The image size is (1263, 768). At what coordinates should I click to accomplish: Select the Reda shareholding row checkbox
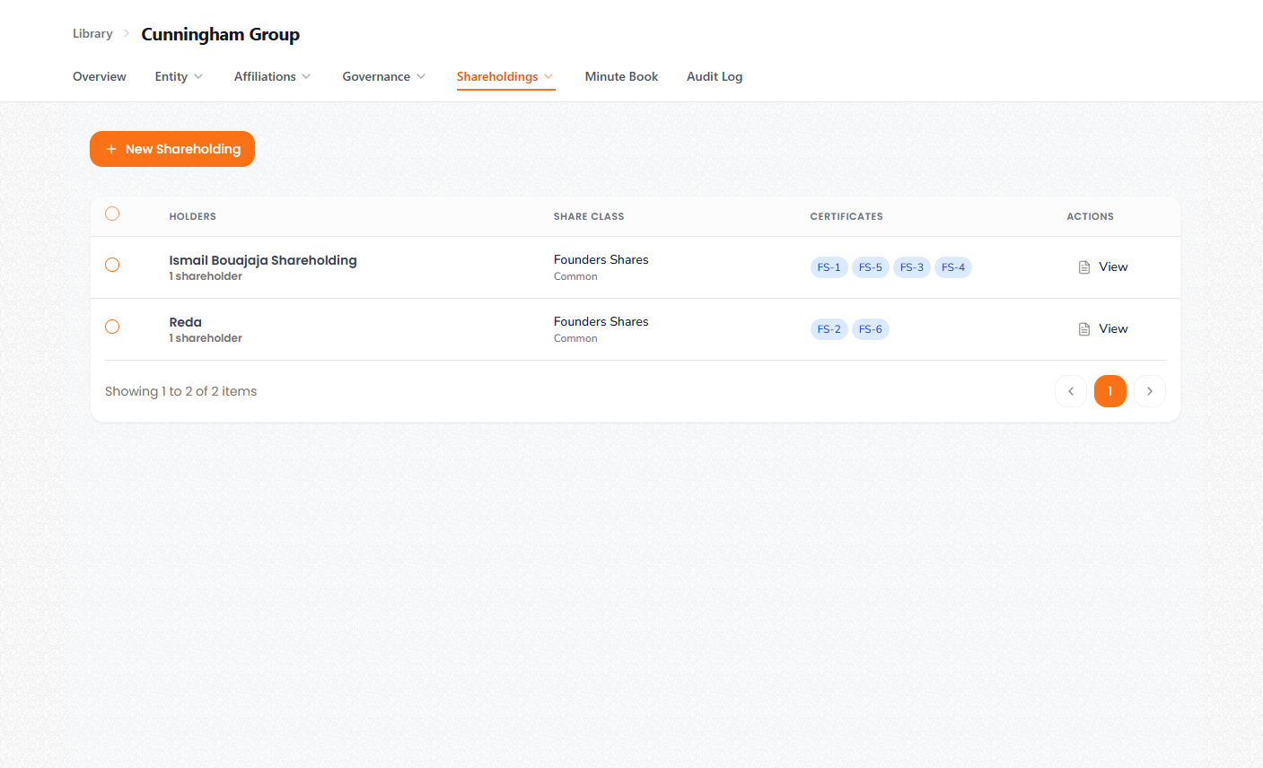(112, 327)
